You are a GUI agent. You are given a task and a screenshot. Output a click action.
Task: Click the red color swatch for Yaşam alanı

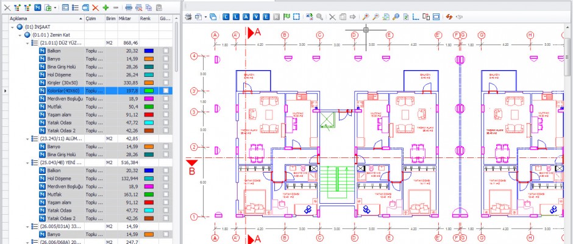(149, 114)
